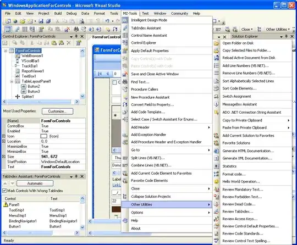Click the Open File folder toolbar icon
297x245 pixels.
[23, 21]
